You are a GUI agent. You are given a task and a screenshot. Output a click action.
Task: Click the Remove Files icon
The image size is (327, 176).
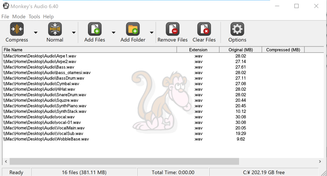pos(172,29)
